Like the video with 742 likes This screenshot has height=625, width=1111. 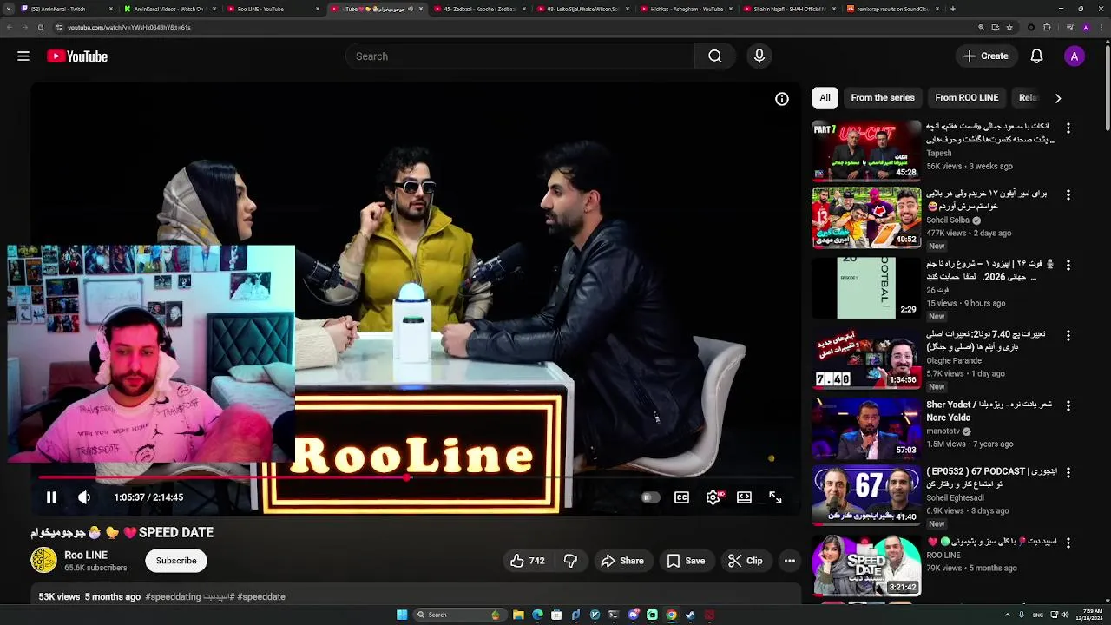tap(527, 561)
